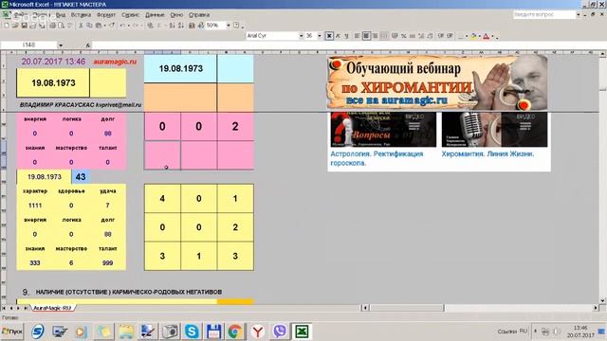
Task: Open Skype from the taskbar
Action: [x=192, y=332]
